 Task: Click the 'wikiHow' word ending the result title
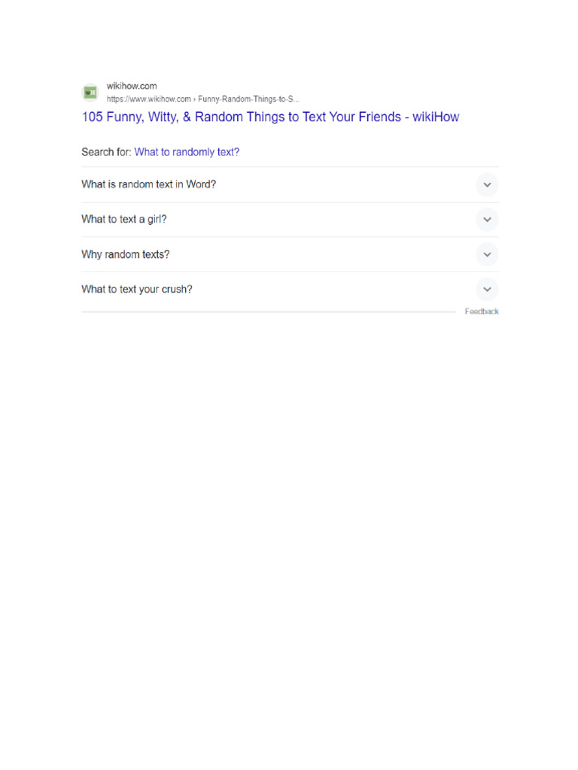[x=436, y=117]
